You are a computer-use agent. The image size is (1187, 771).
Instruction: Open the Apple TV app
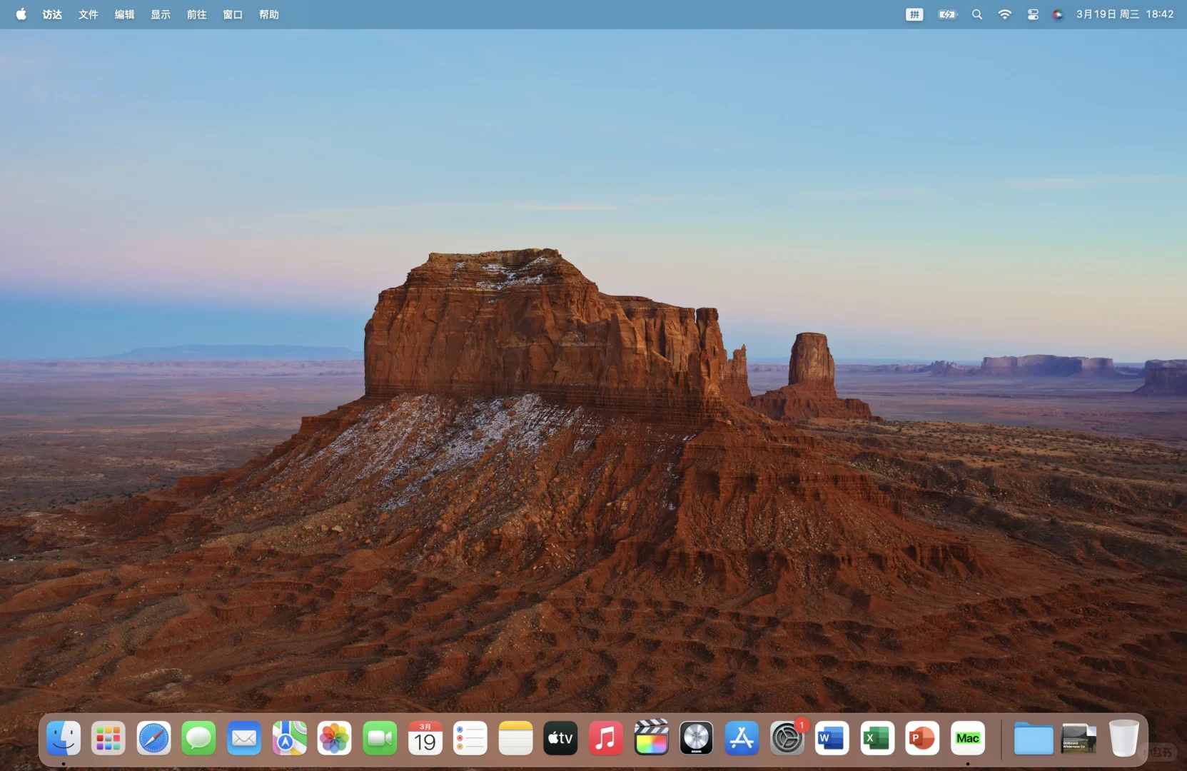coord(560,738)
